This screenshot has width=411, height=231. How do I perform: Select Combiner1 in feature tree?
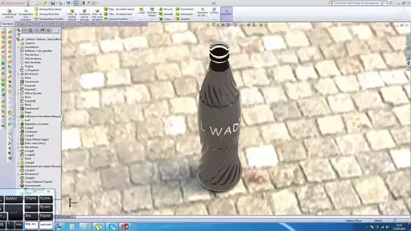tap(31, 132)
